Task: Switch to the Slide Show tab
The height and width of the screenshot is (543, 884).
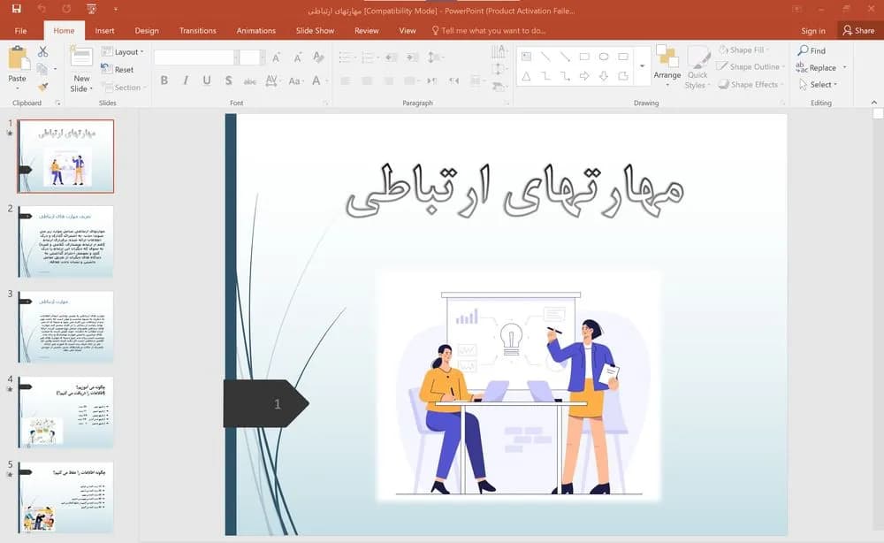Action: pos(316,30)
